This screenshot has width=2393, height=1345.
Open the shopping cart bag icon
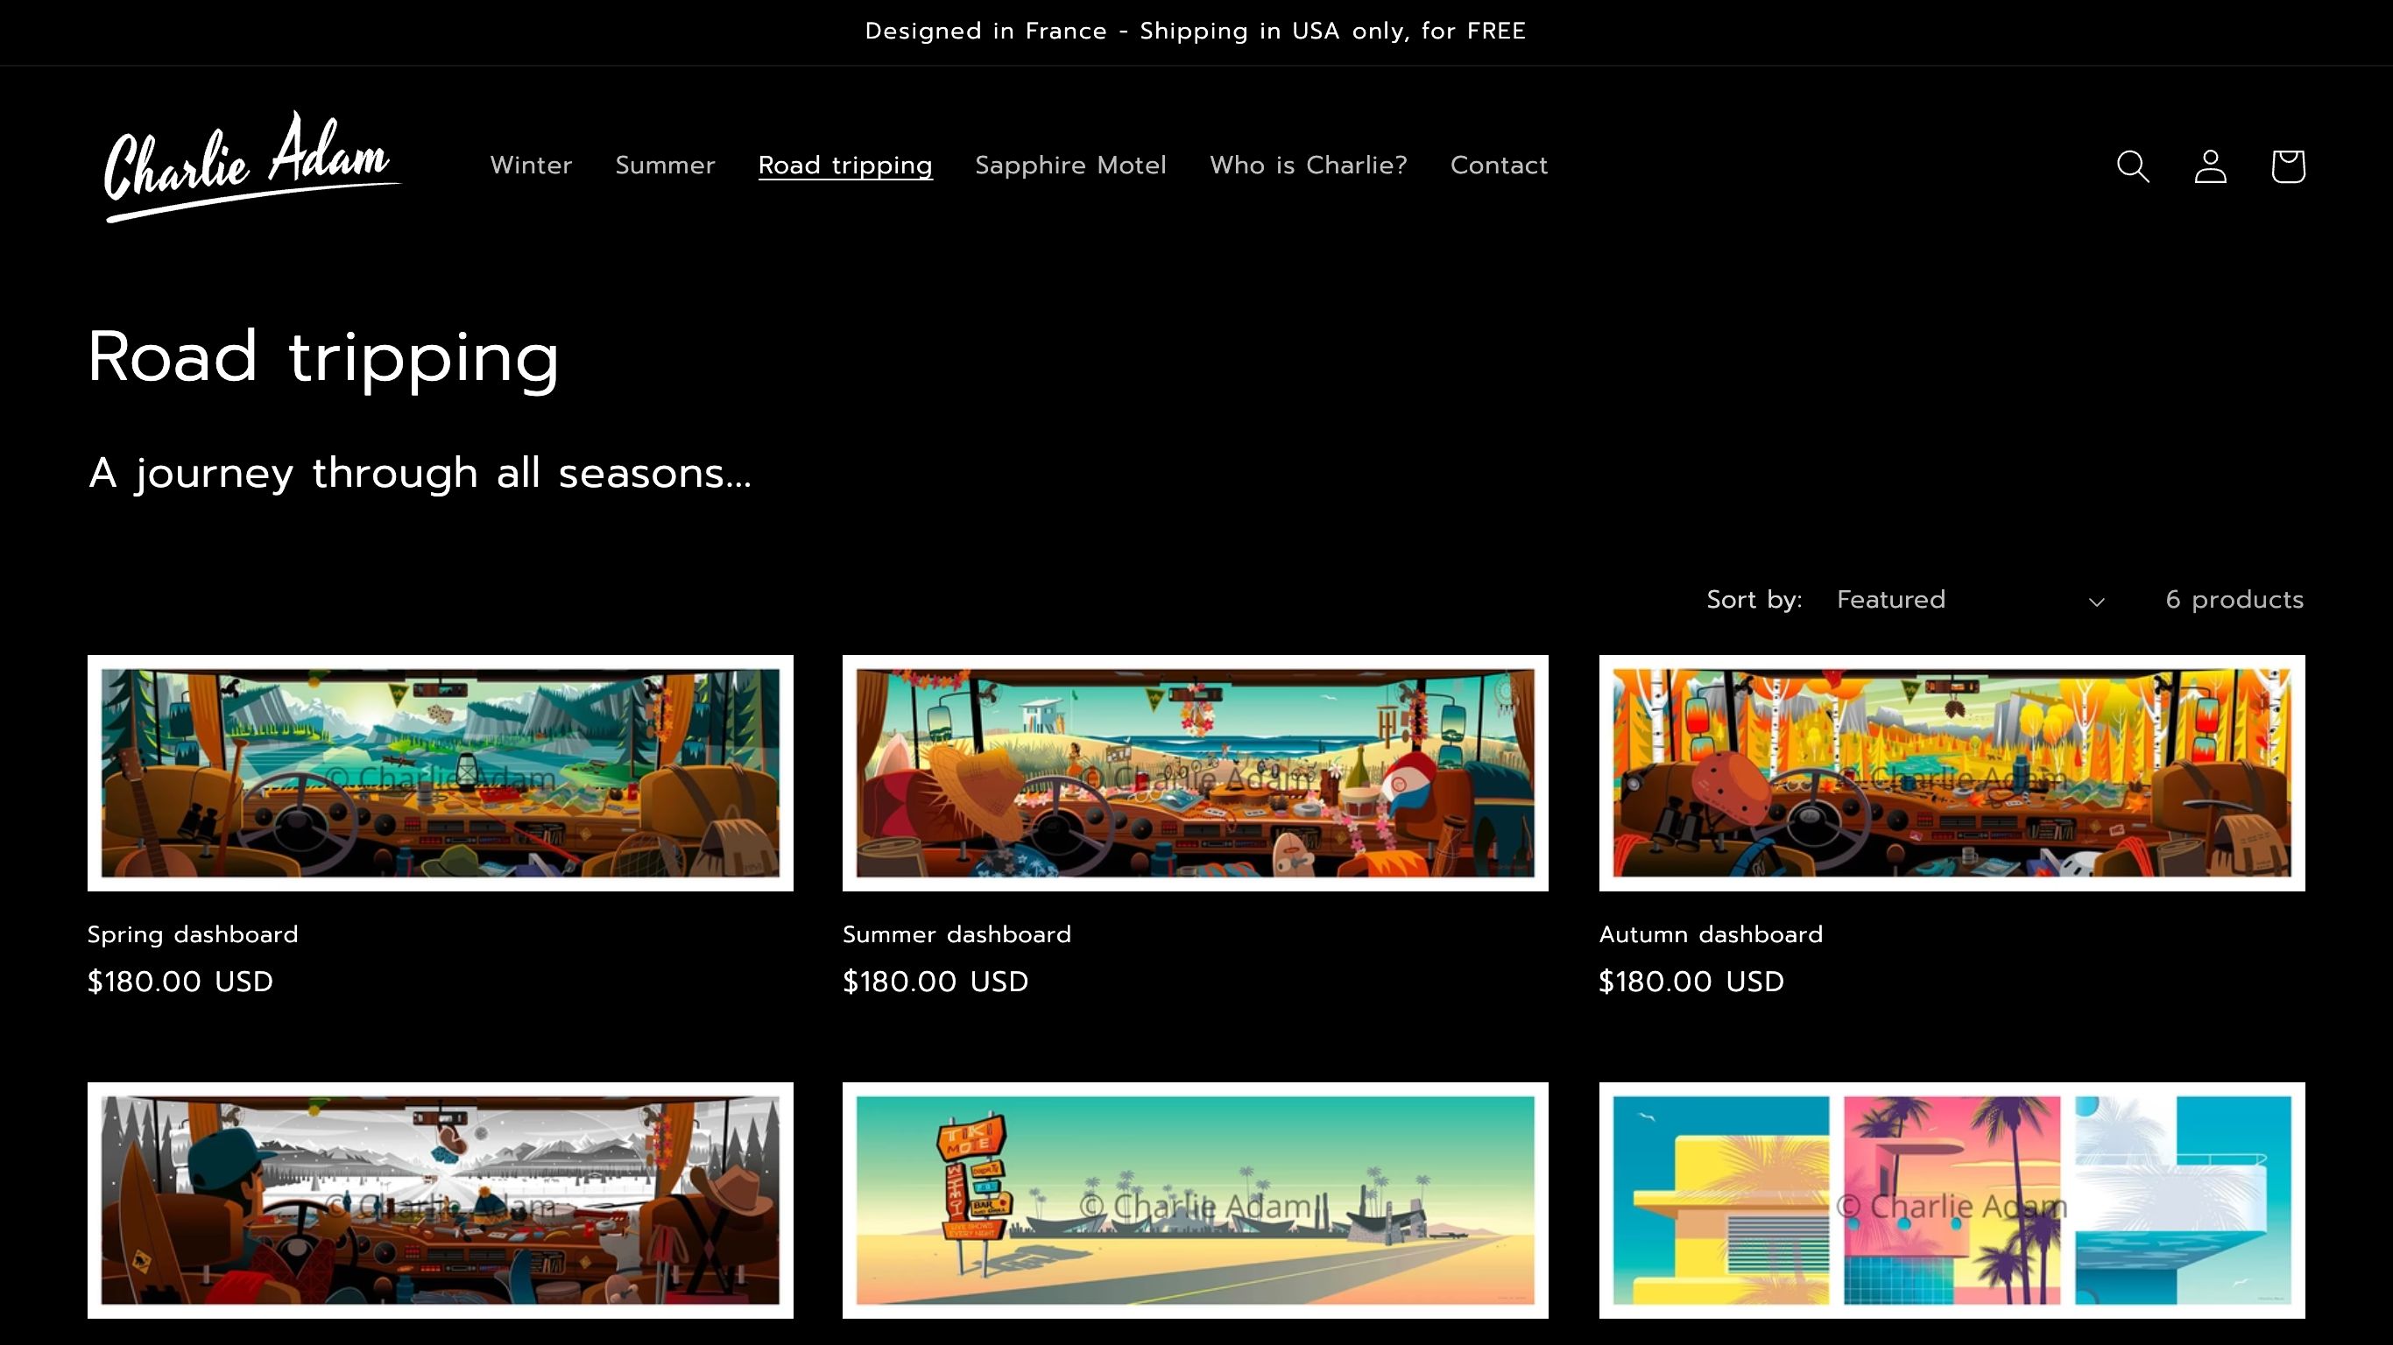point(2287,166)
